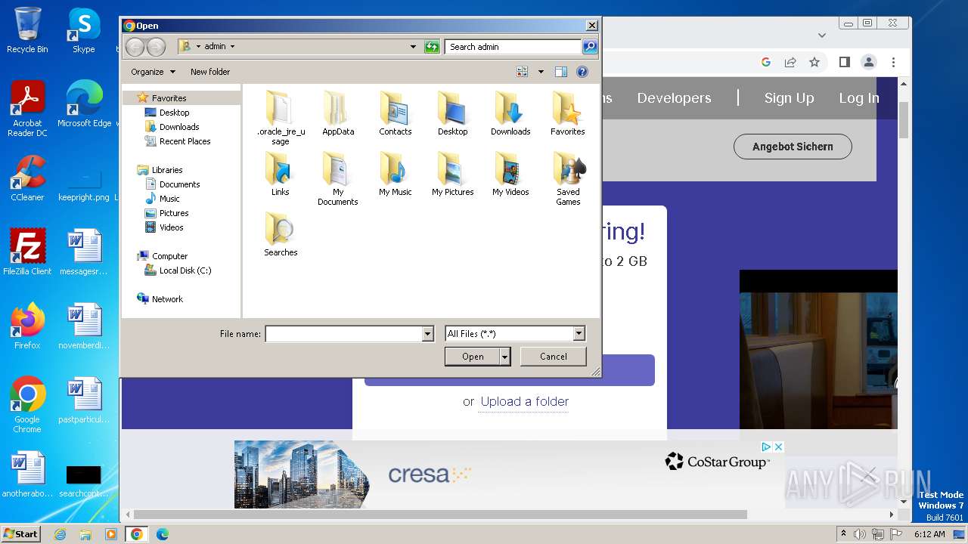Select the Searches folder
The height and width of the screenshot is (544, 968).
[281, 234]
